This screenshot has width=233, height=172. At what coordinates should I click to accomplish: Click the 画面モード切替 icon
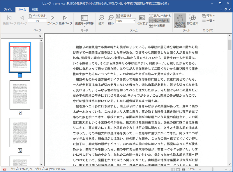coord(84,18)
